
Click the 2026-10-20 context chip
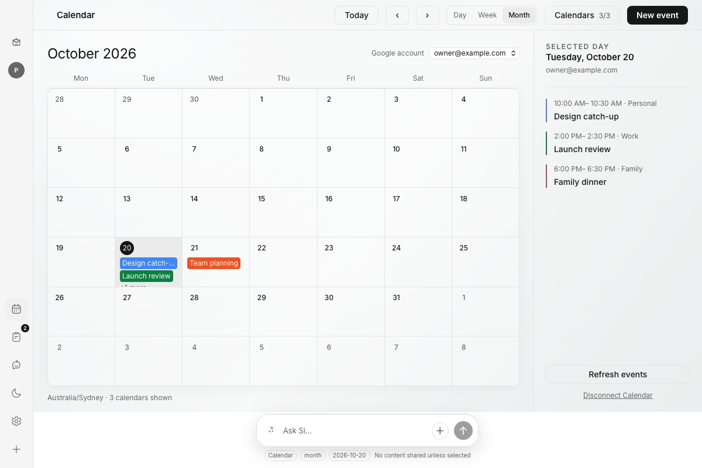[x=349, y=455]
